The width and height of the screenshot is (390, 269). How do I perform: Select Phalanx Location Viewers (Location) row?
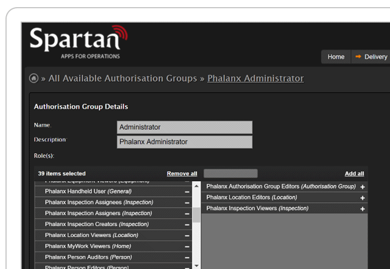point(113,235)
